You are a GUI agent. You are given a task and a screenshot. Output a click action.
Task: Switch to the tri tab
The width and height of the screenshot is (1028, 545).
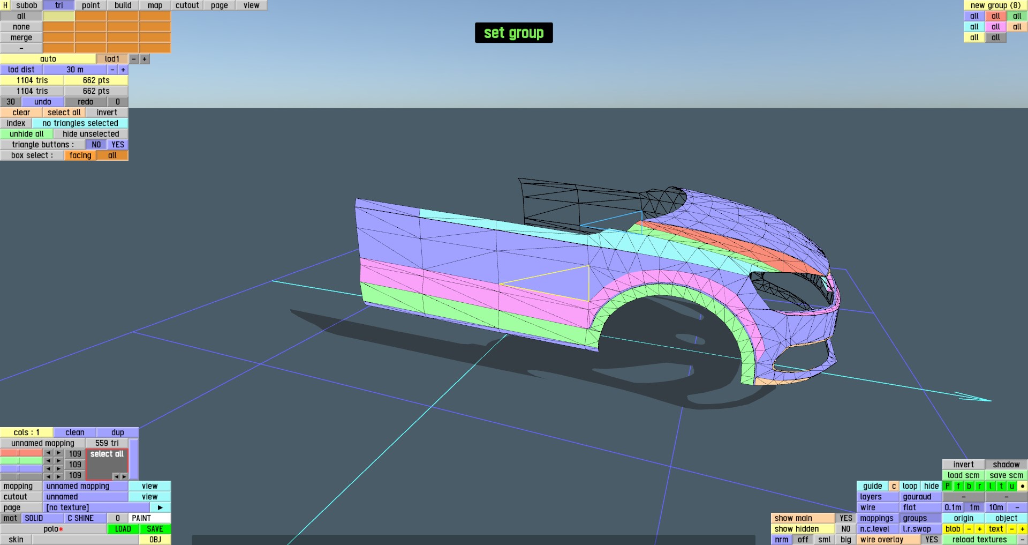(59, 5)
